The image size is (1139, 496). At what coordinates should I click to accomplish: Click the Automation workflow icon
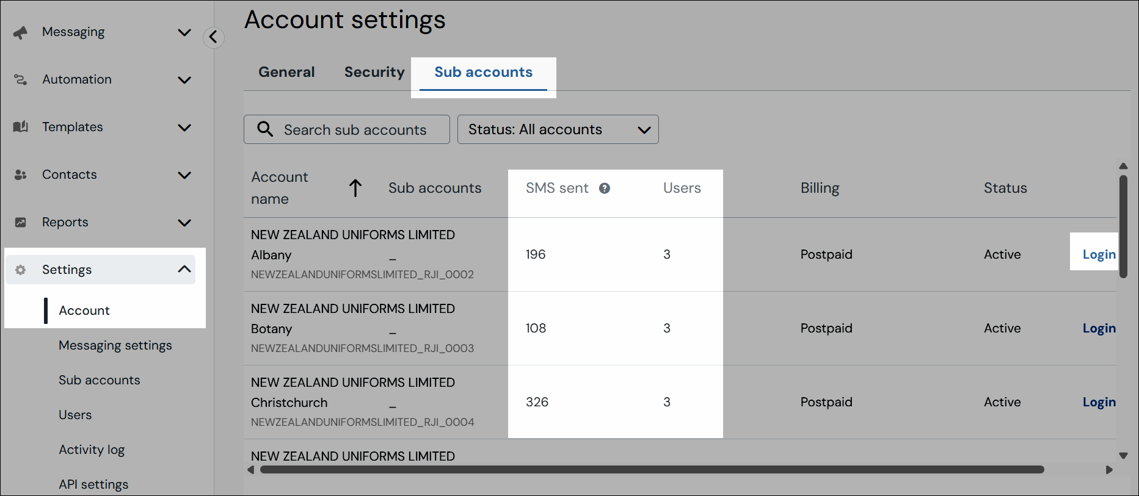21,80
